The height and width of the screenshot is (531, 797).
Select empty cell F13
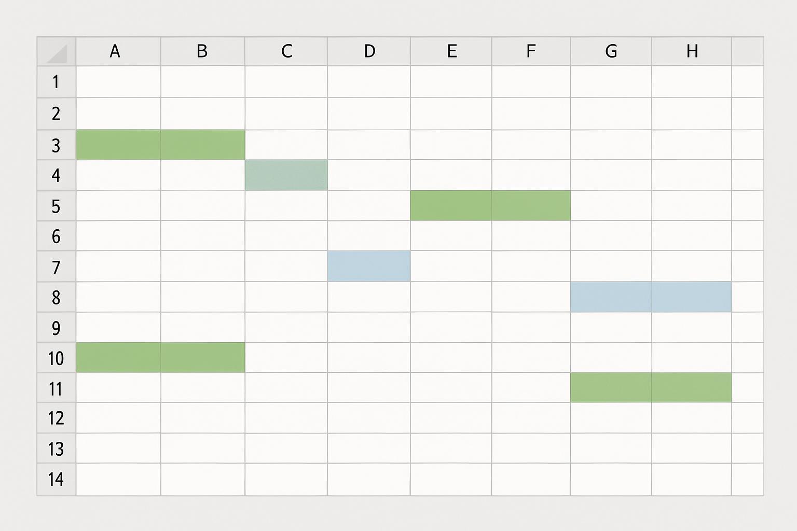click(x=531, y=449)
